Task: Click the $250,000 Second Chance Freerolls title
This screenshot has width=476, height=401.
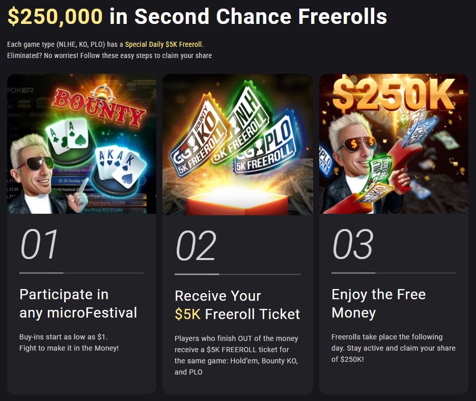Action: pyautogui.click(x=197, y=16)
